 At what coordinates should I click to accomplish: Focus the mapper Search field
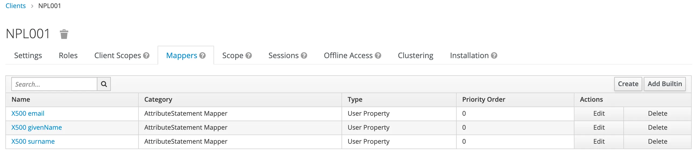tap(54, 84)
